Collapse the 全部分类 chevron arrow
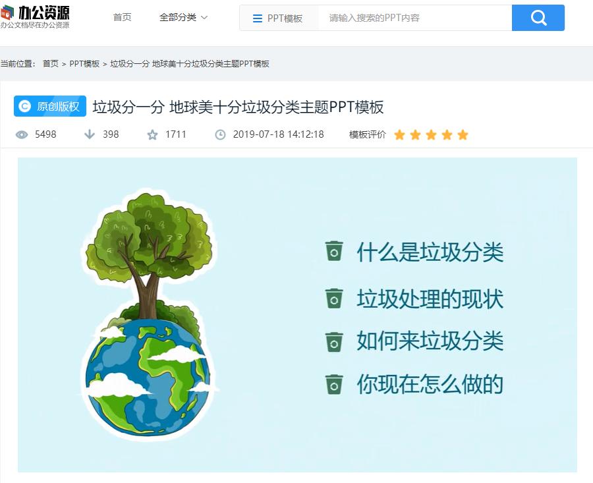 click(x=204, y=18)
